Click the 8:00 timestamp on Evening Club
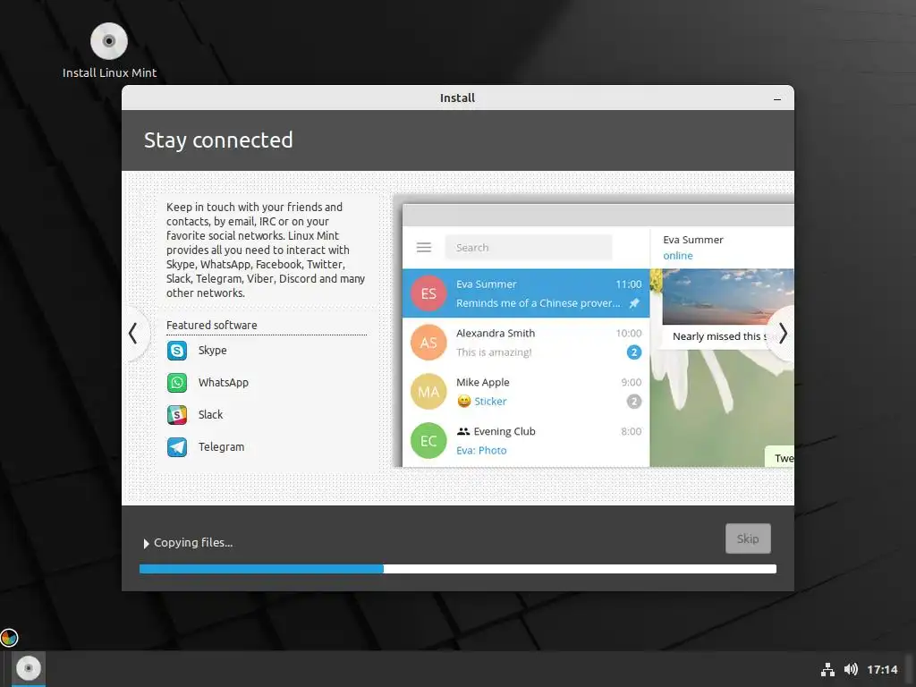 pyautogui.click(x=631, y=432)
